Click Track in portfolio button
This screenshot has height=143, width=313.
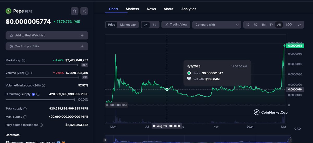[47, 46]
